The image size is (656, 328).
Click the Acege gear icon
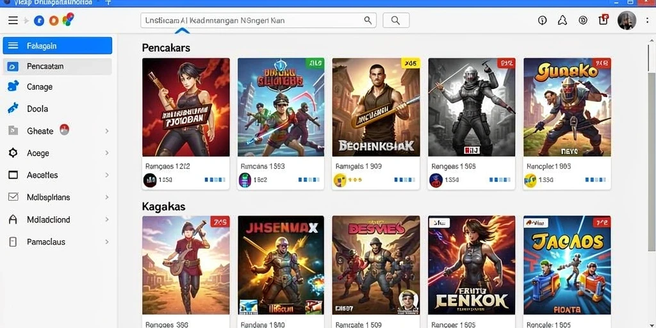click(13, 153)
